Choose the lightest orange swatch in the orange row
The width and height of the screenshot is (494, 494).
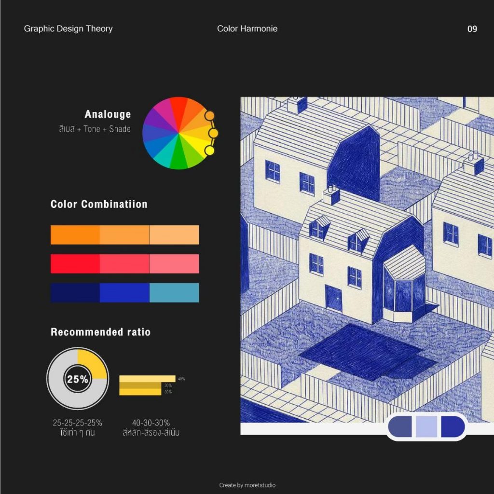click(174, 235)
